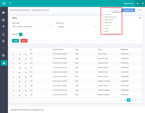Open the user profile icon in header

tap(138, 3)
